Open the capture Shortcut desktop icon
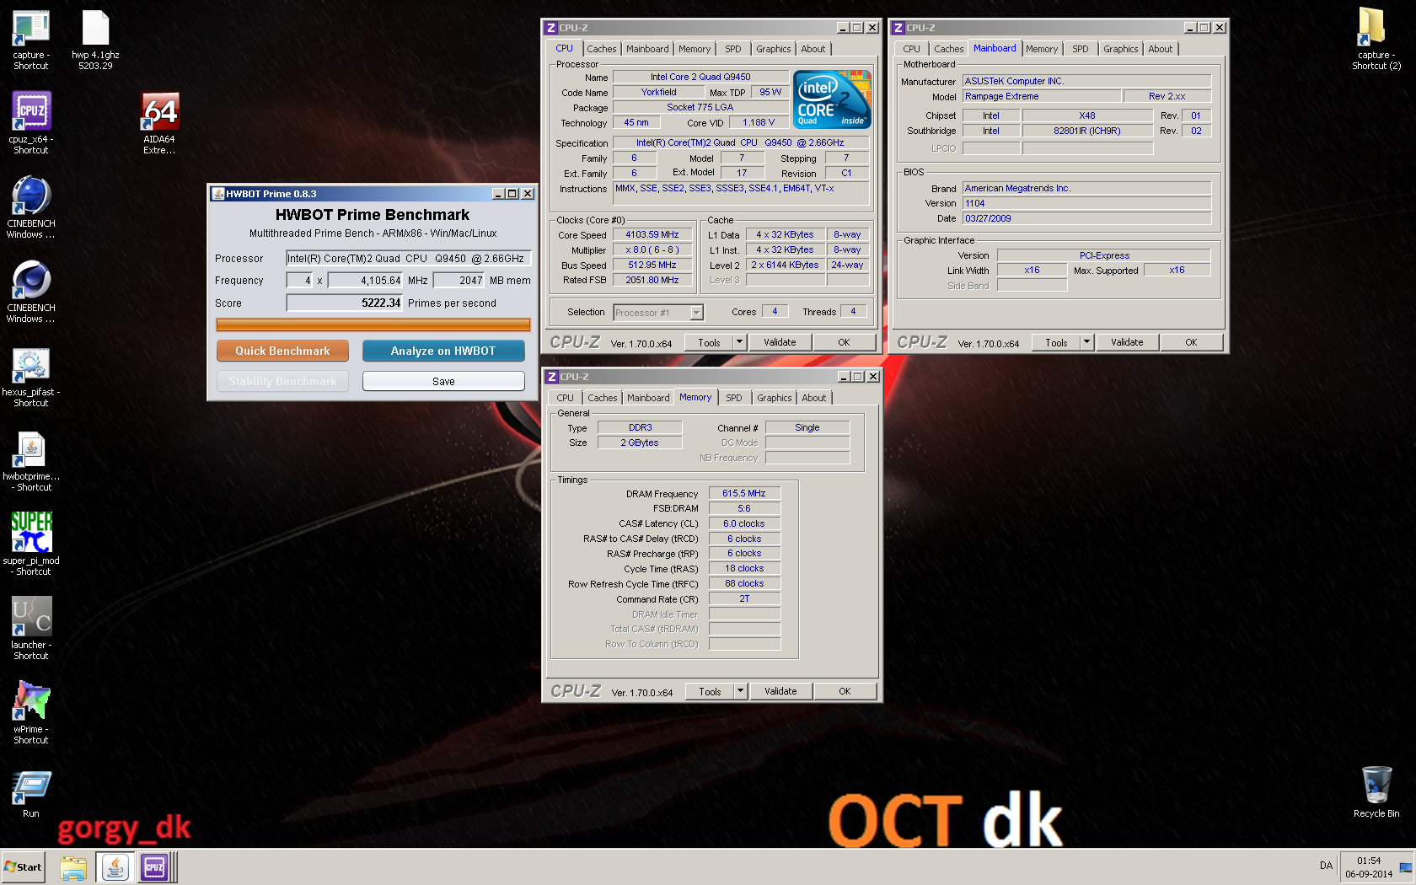Viewport: 1416px width, 885px height. pyautogui.click(x=31, y=40)
